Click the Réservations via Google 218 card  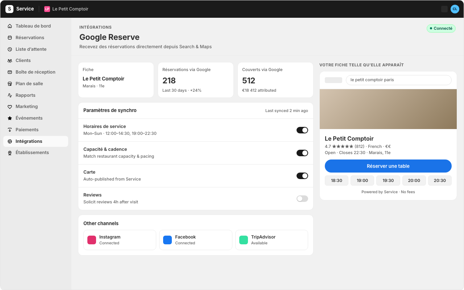(196, 80)
